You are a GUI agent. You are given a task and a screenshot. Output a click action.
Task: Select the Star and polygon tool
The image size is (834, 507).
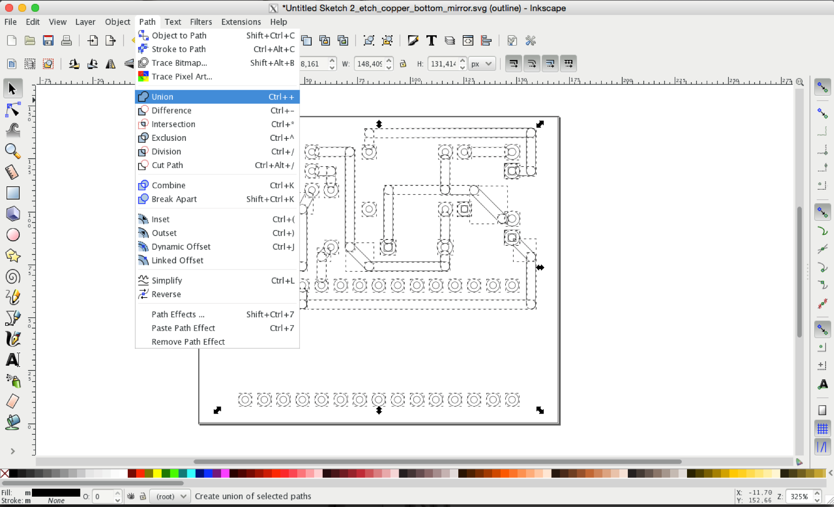[13, 255]
